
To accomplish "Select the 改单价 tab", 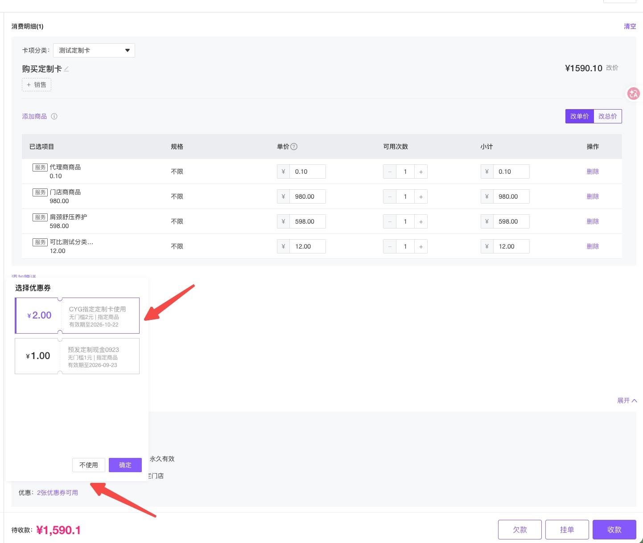I will 580,116.
